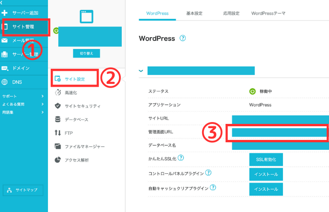329x212 pixels.
Task: Open サイト管理 in the sidebar
Action: click(24, 27)
